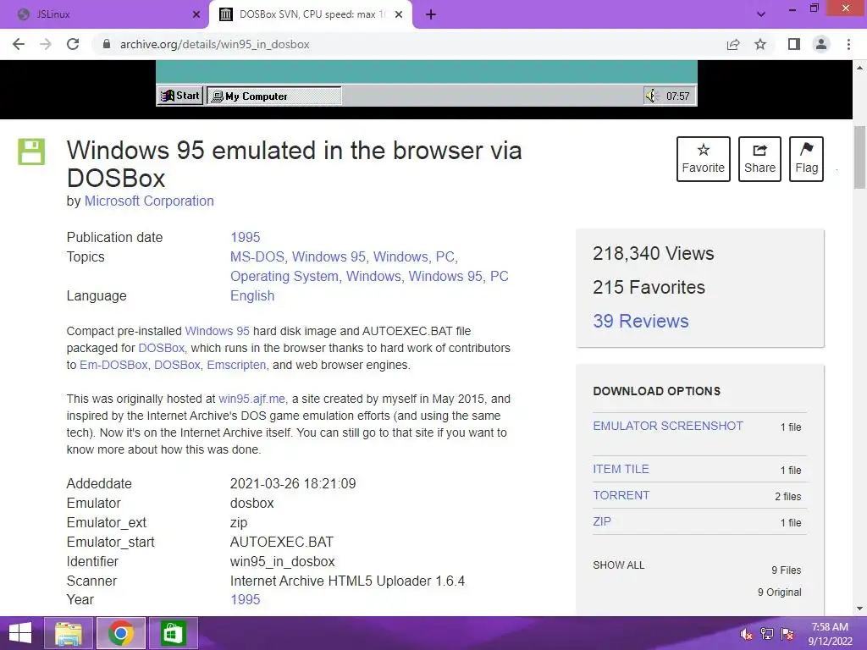Flag this item

coord(806,159)
